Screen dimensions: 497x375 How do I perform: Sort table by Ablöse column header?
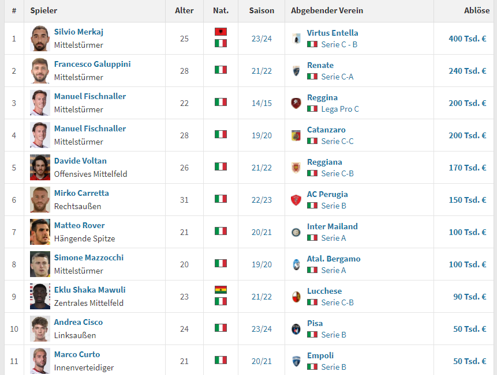[x=477, y=10]
